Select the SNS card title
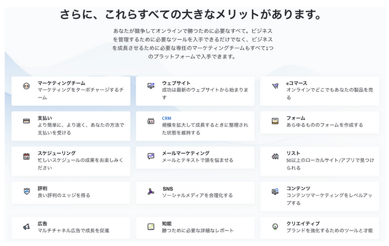Viewport: 389px width, 246px height. pos(168,189)
